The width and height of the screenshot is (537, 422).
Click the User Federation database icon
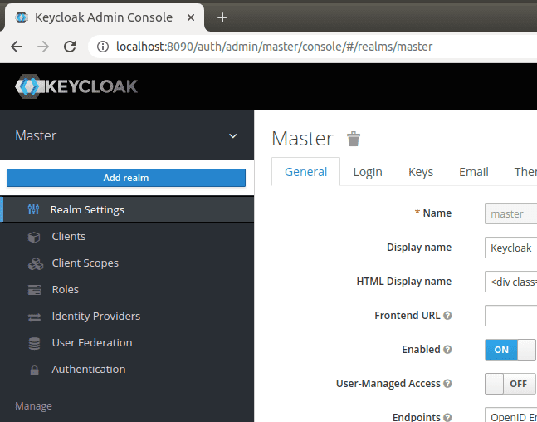coord(34,343)
